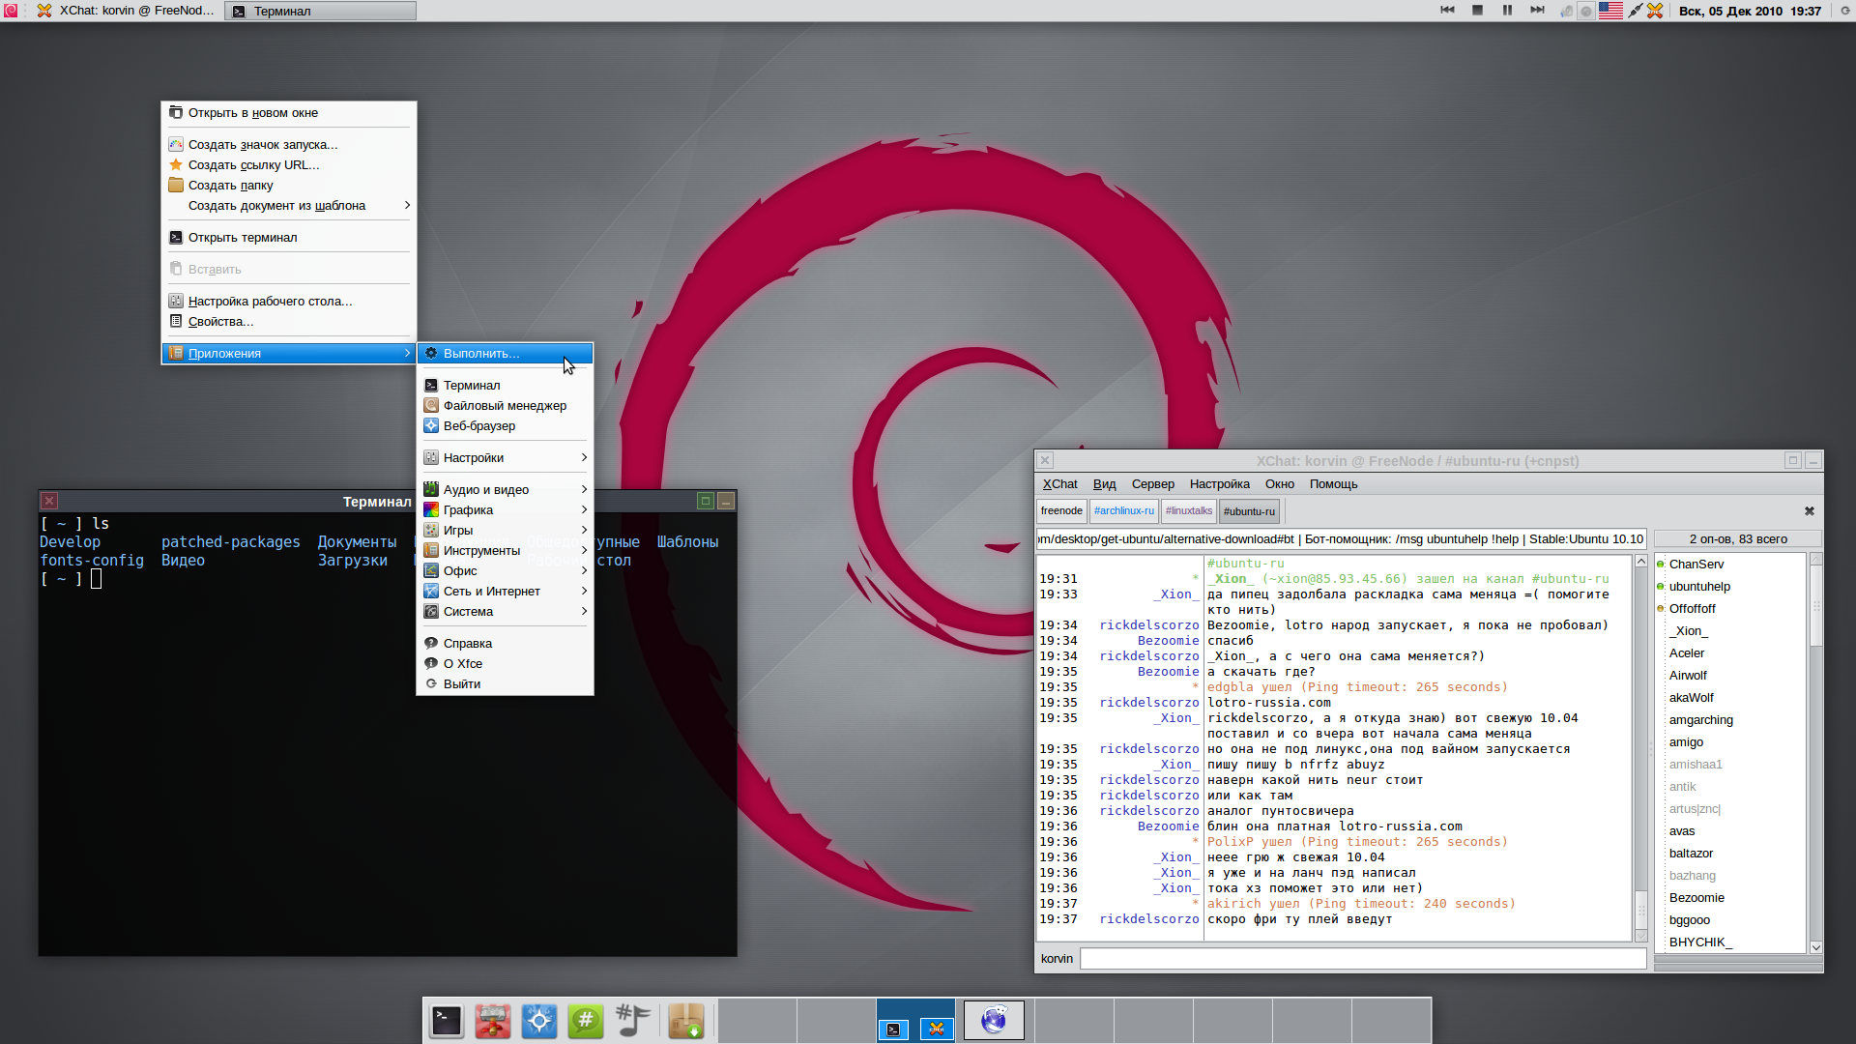
Task: Stop playback in the top panel
Action: point(1477,11)
